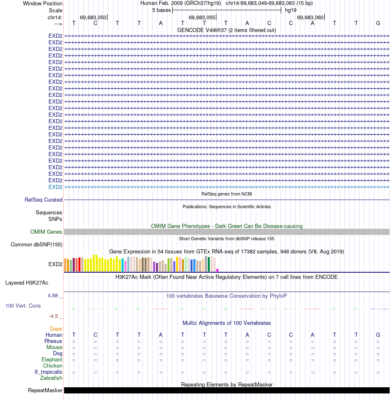Click the black RepeatMasker element bar
390x400 pixels.
(x=227, y=390)
